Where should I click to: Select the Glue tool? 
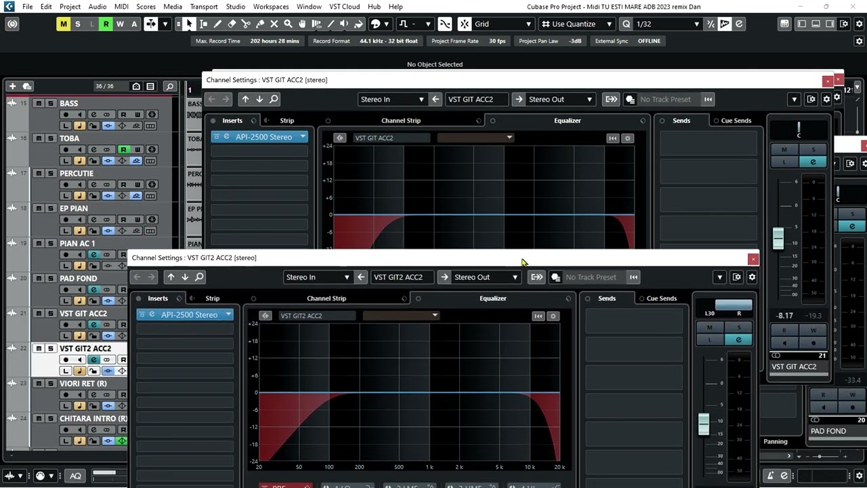(260, 24)
